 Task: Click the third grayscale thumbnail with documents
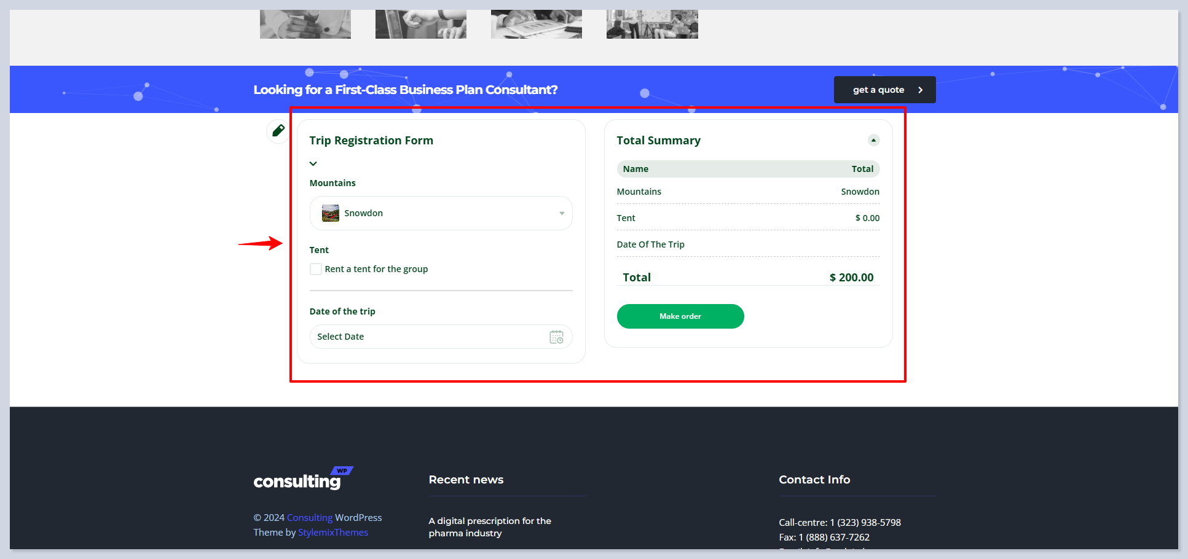537,25
